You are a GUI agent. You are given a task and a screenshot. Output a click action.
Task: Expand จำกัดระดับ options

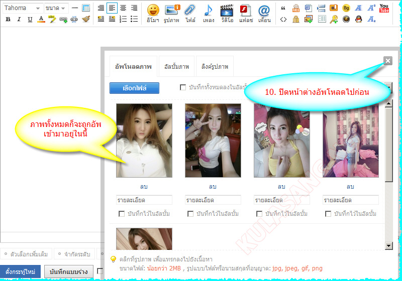coord(74,254)
